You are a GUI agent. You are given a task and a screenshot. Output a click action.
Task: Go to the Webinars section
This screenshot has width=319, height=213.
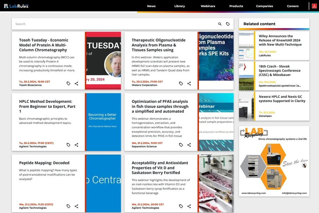pos(208,6)
